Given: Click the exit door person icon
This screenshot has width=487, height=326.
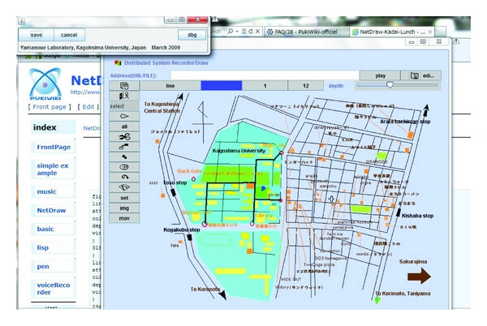Looking at the screenshot, I should [x=124, y=96].
